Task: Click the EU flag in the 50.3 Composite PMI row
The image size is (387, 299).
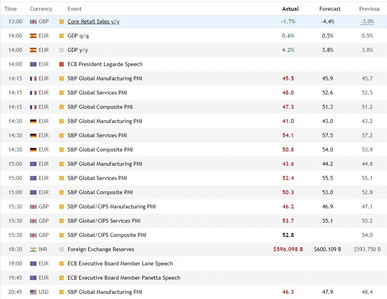Action: click(33, 193)
